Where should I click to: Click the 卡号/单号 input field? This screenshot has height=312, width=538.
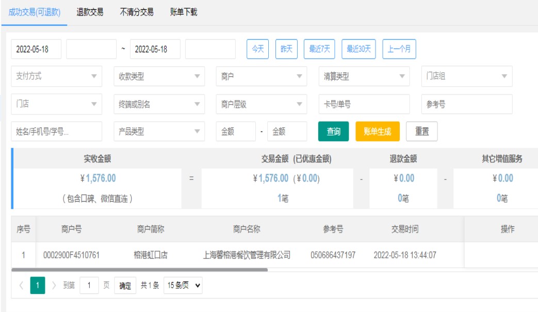[364, 104]
